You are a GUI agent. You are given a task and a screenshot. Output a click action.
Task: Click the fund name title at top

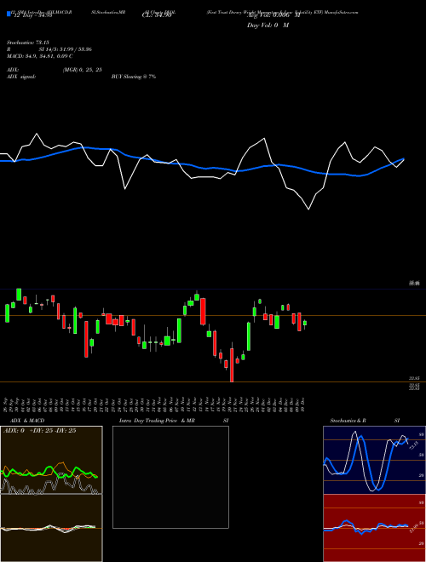coord(283,12)
